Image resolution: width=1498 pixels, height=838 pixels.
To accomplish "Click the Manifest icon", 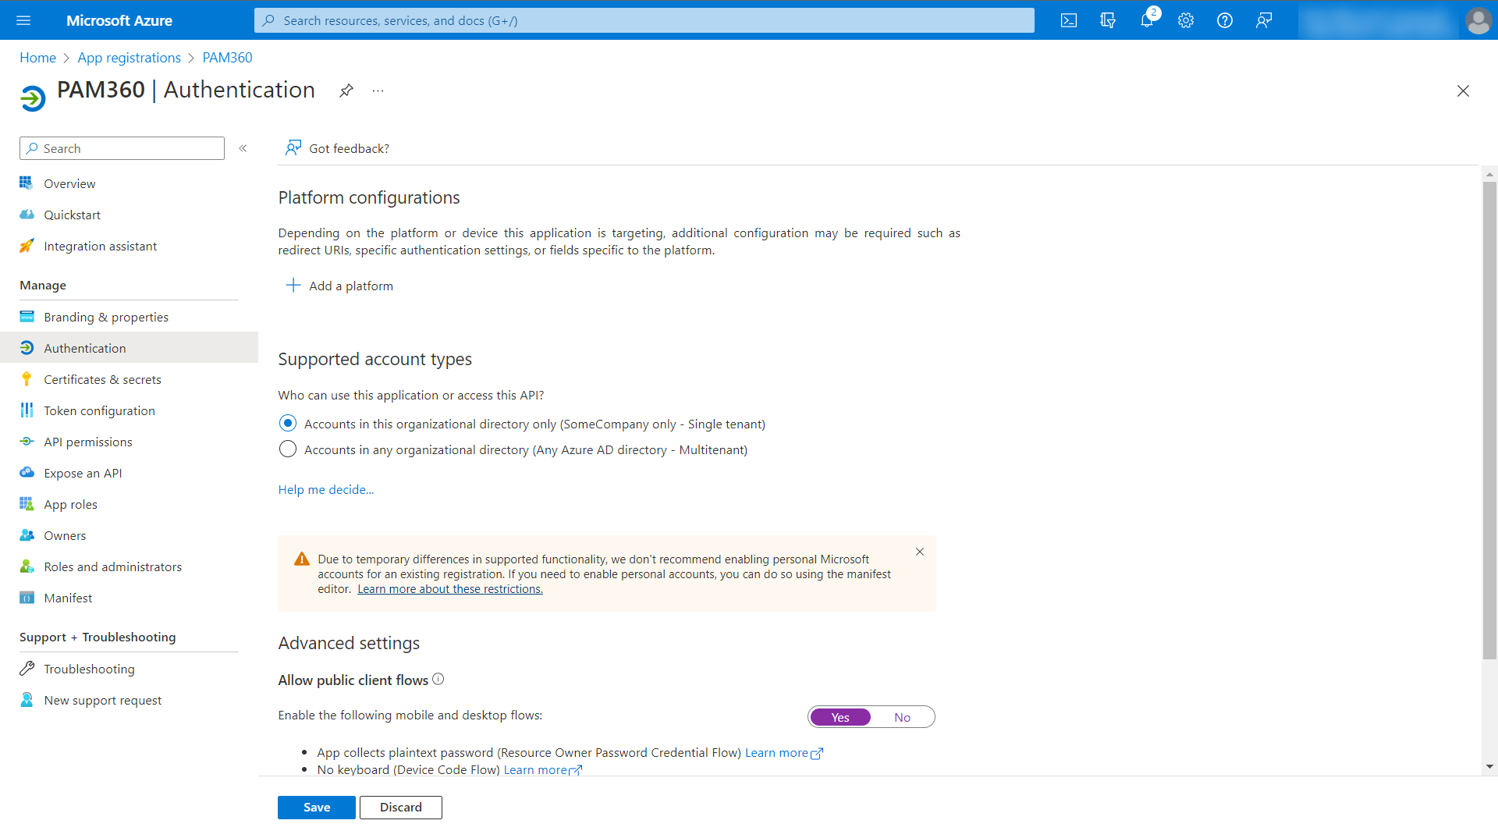I will [27, 597].
